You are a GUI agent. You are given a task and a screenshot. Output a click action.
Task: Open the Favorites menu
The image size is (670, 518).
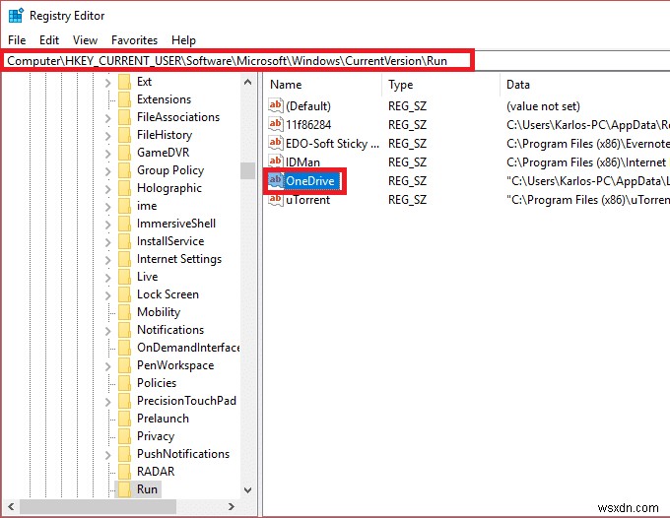tap(135, 40)
